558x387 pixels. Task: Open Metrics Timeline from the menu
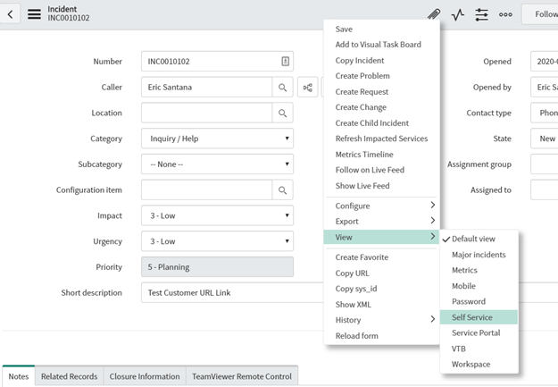[381, 155]
